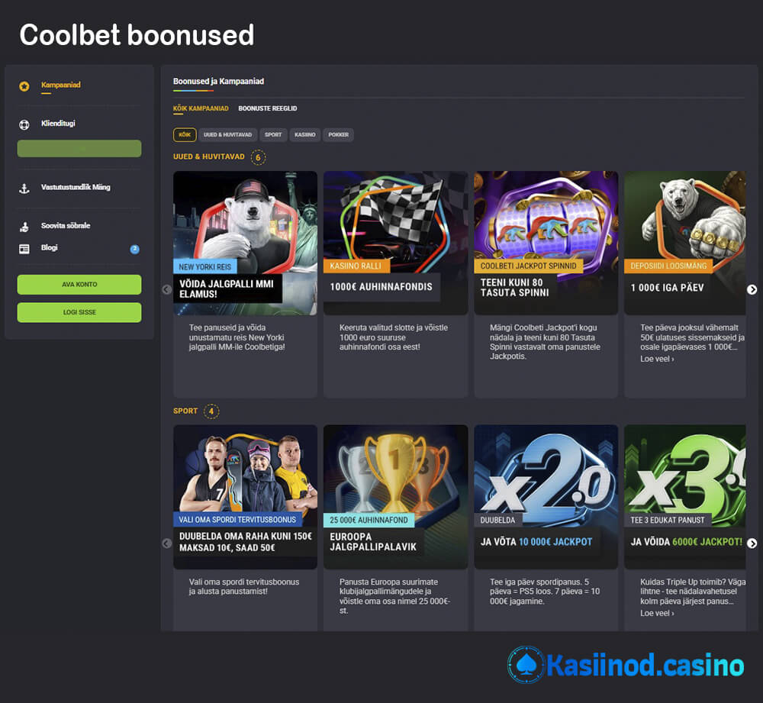Advance the Sport carousel with right arrow
Image resolution: width=763 pixels, height=703 pixels.
(x=752, y=543)
